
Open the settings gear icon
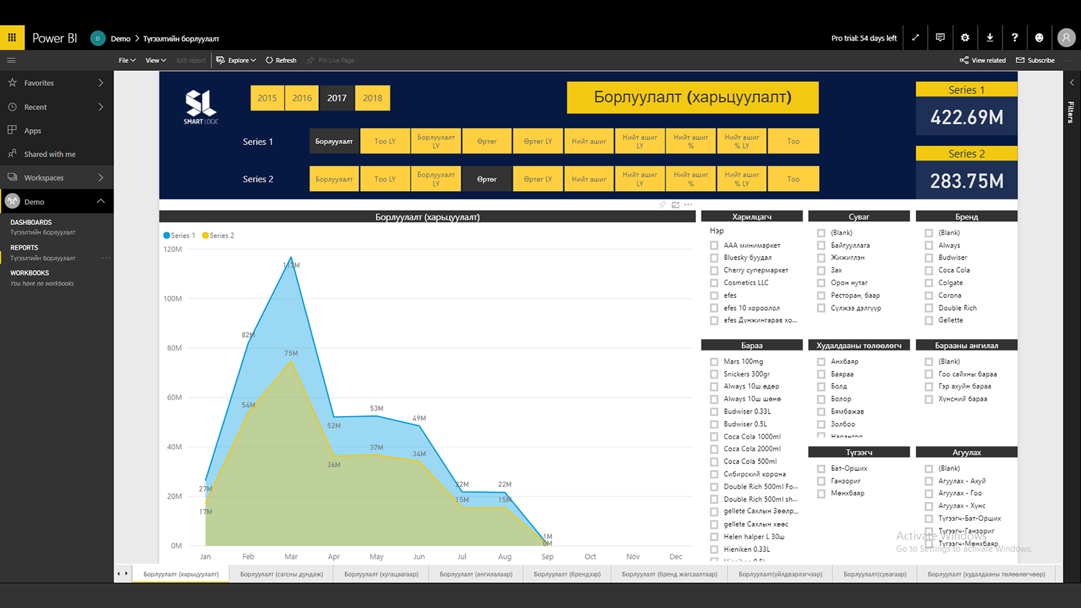pyautogui.click(x=965, y=38)
